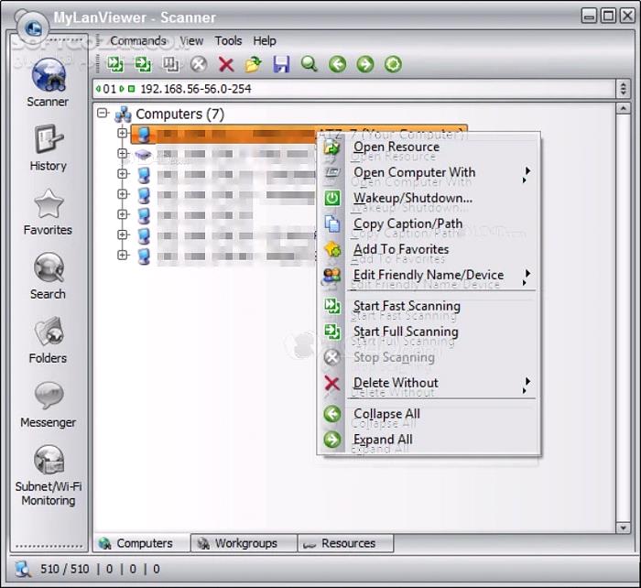Click Stop Scanning in context menu
The width and height of the screenshot is (641, 588).
tap(429, 357)
